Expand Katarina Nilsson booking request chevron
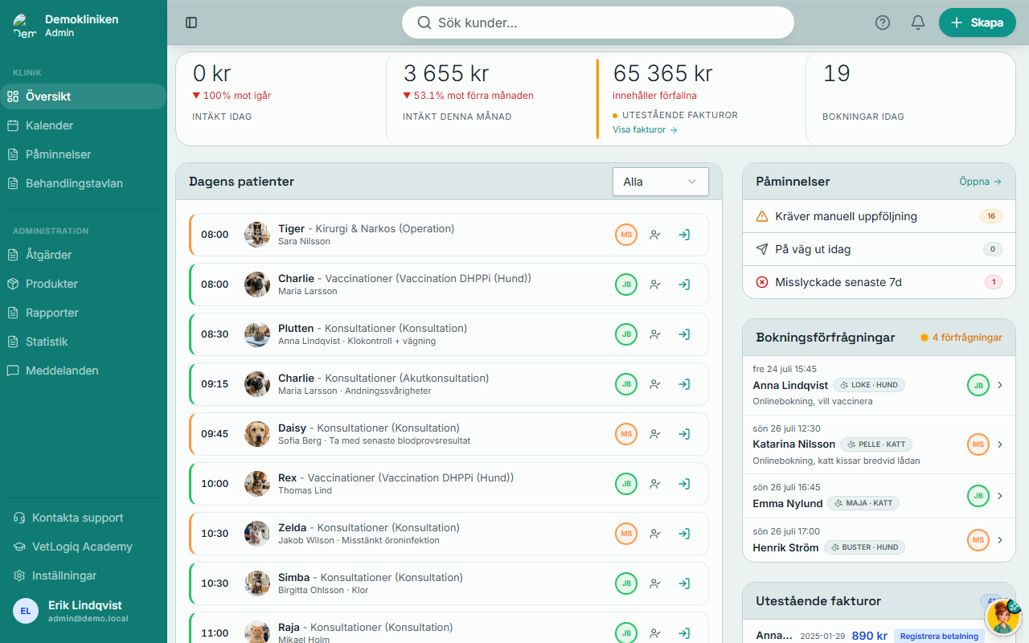 coord(1000,444)
